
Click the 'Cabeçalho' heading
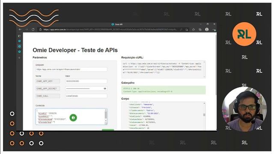click(128, 83)
